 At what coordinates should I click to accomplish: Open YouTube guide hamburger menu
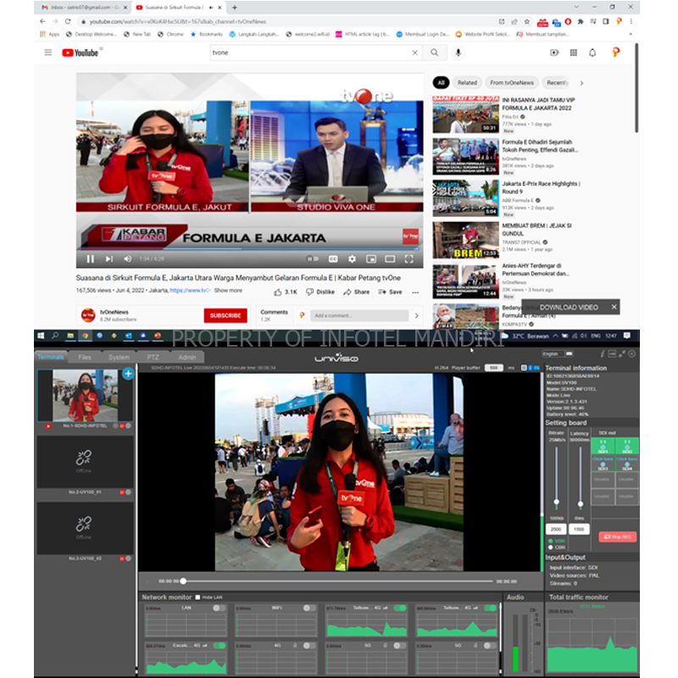pyautogui.click(x=48, y=53)
